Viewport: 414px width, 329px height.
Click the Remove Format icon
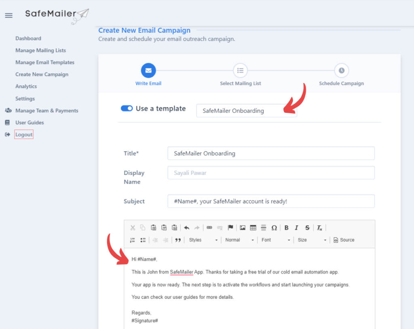click(x=319, y=227)
